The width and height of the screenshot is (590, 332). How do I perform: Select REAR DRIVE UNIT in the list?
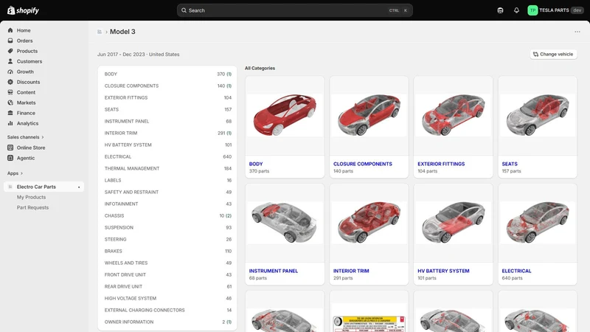(x=168, y=286)
